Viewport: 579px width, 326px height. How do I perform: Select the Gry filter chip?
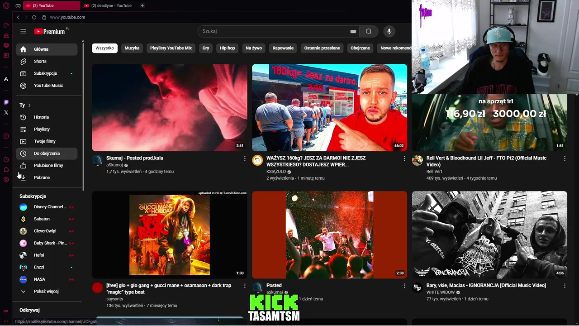click(x=206, y=48)
